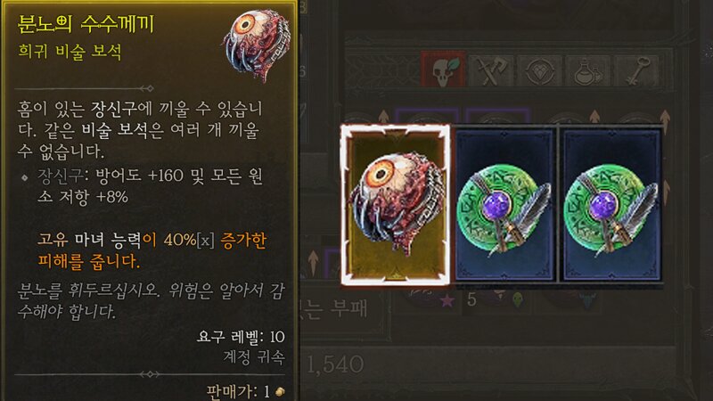Open the heart gem socketables tab
The width and height of the screenshot is (713, 401).
(539, 71)
